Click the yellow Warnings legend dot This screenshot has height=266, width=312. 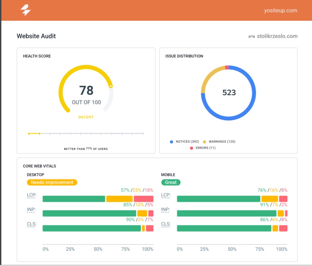(204, 142)
